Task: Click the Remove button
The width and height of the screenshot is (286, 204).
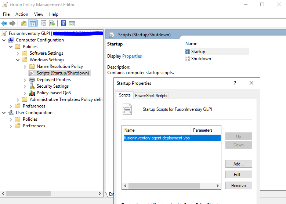Action: click(239, 186)
